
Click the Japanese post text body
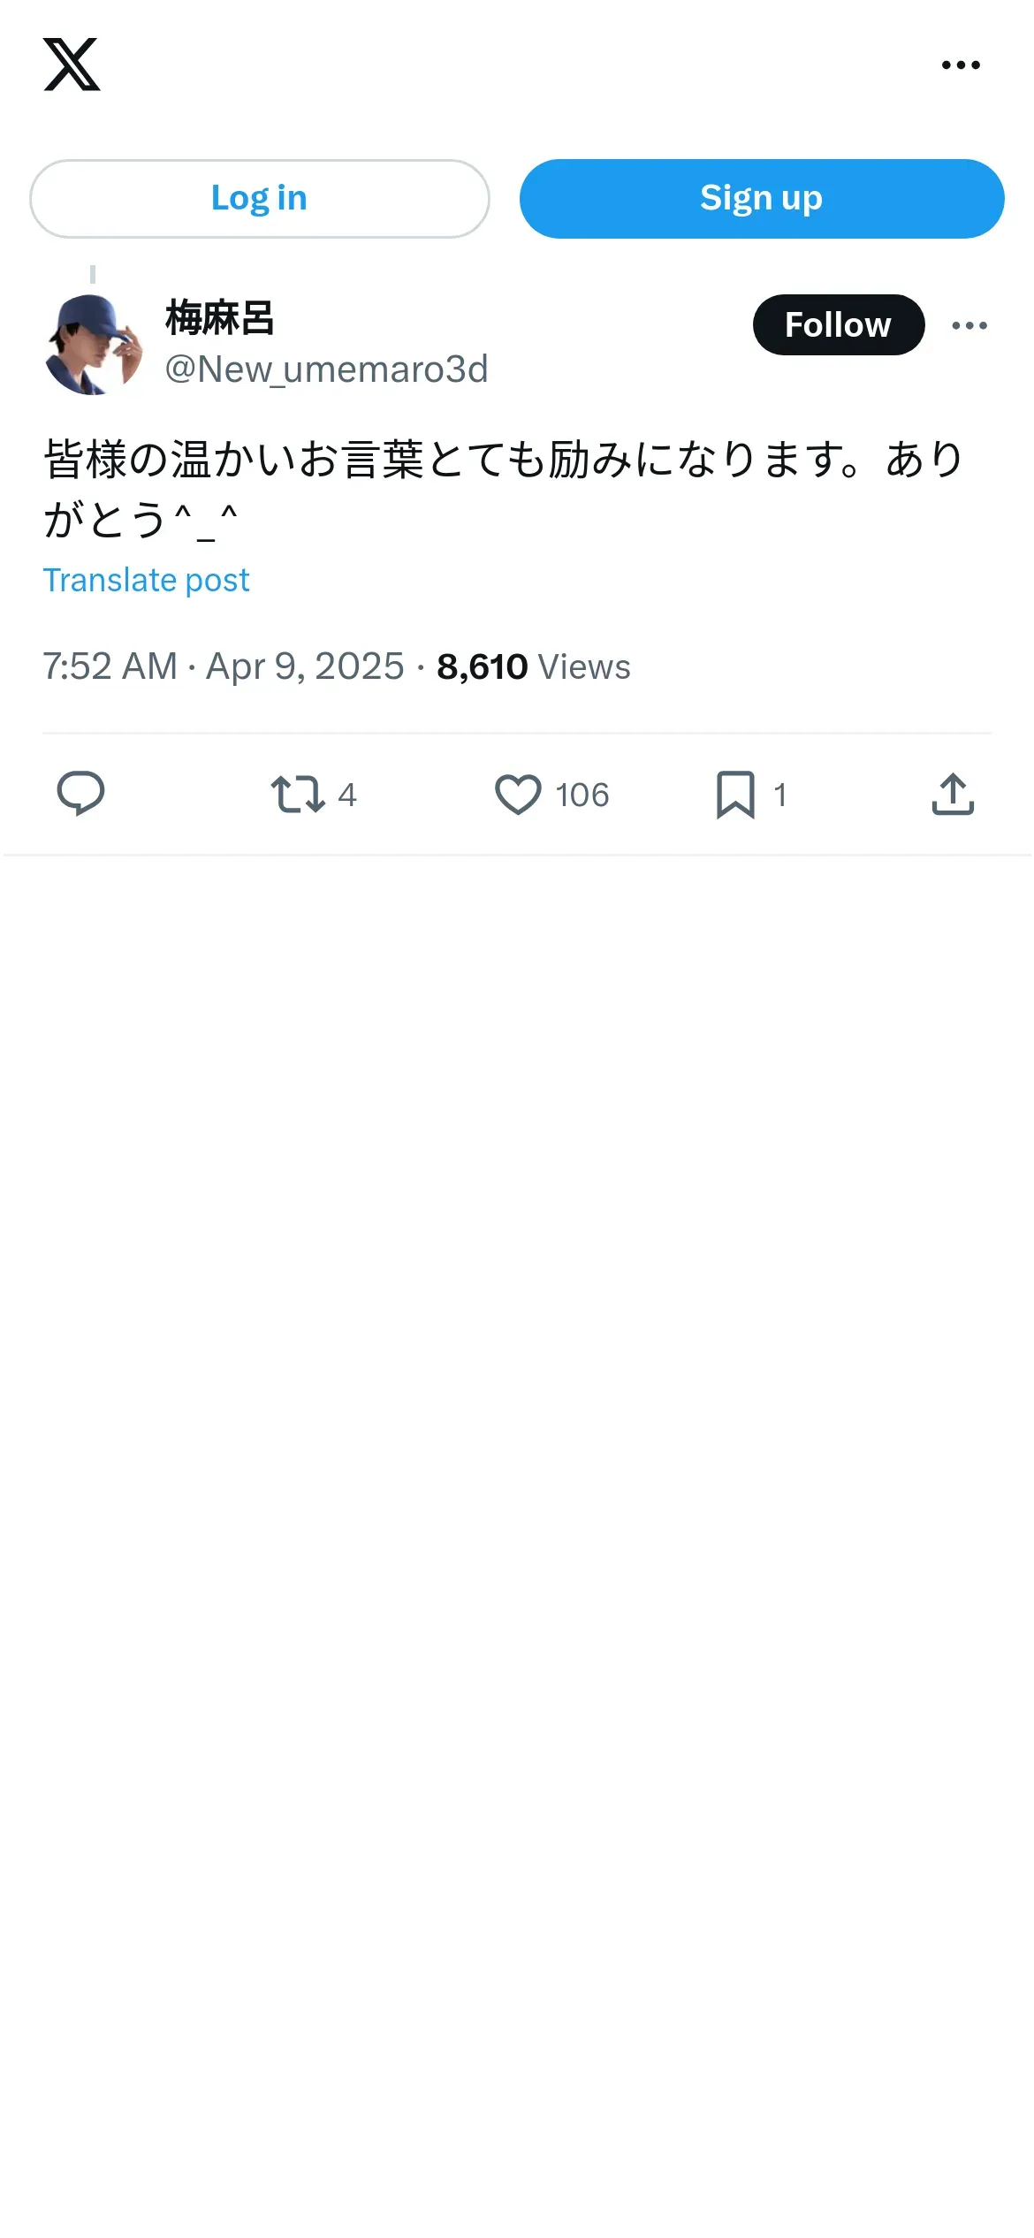coord(504,488)
